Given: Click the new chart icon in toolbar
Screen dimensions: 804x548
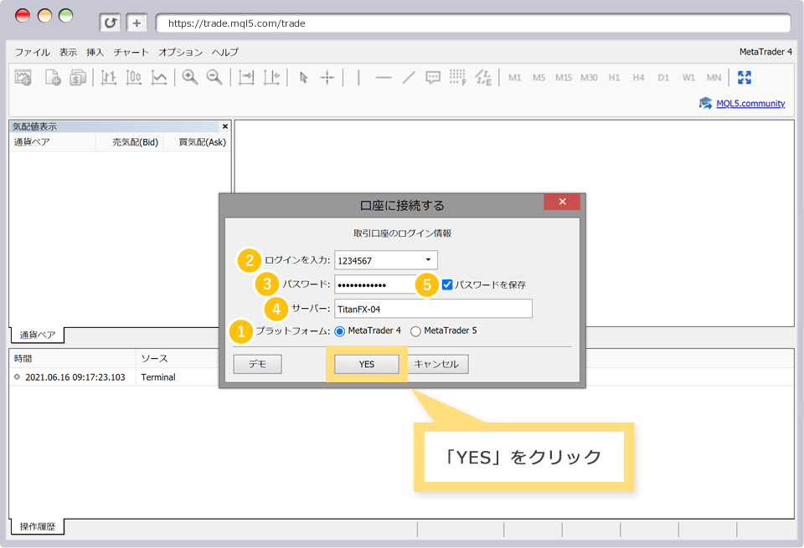Looking at the screenshot, I should click(x=23, y=78).
